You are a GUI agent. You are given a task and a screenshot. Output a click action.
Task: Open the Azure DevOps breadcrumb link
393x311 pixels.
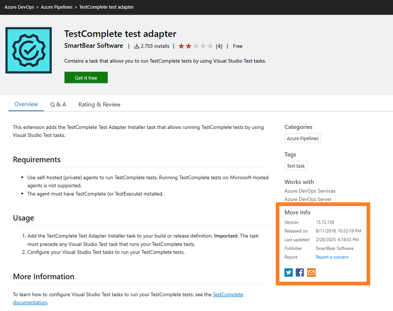tap(19, 7)
